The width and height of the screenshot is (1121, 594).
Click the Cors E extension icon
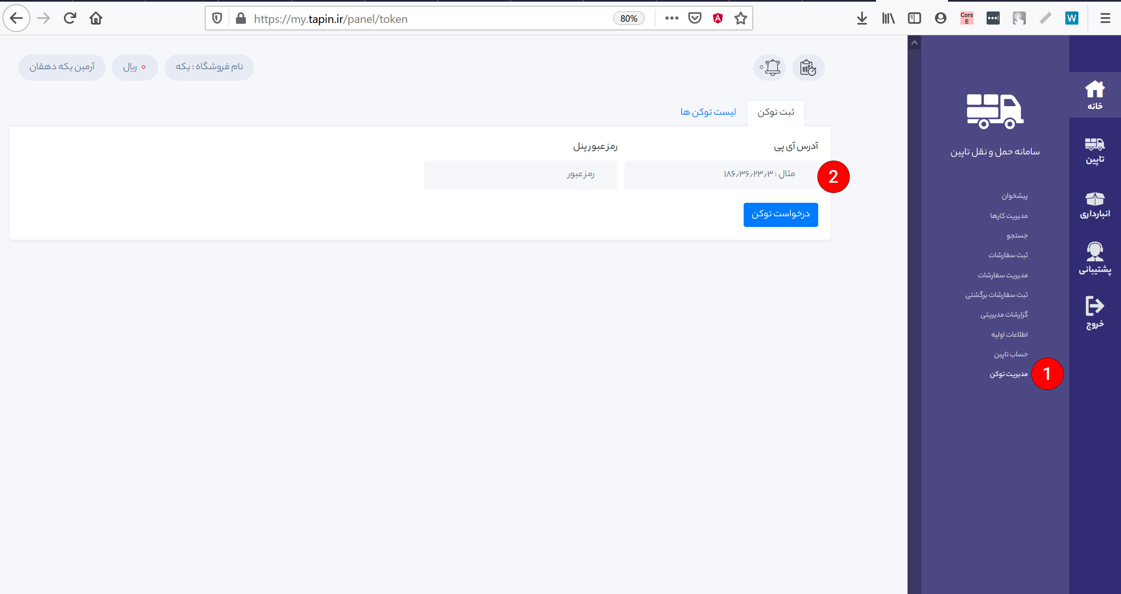click(967, 18)
